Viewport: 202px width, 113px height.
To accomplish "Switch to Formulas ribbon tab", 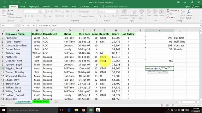I will 46,7.
